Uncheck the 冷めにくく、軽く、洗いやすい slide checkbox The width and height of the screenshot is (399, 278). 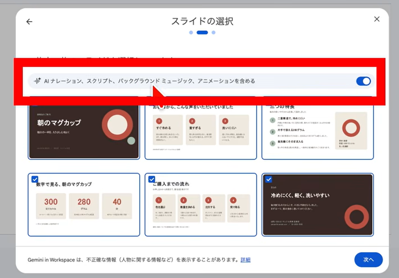coord(268,179)
